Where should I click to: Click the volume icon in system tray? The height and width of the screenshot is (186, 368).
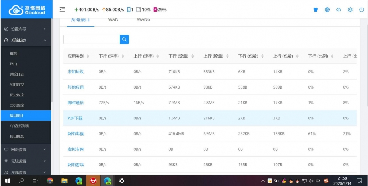click(311, 181)
